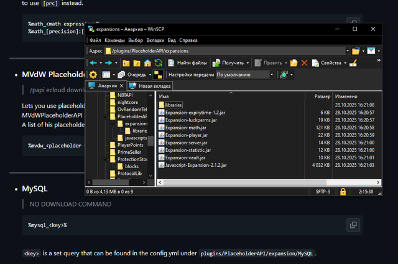This screenshot has width=398, height=264.
Task: Click the synchronize globe icon
Action: point(284,75)
